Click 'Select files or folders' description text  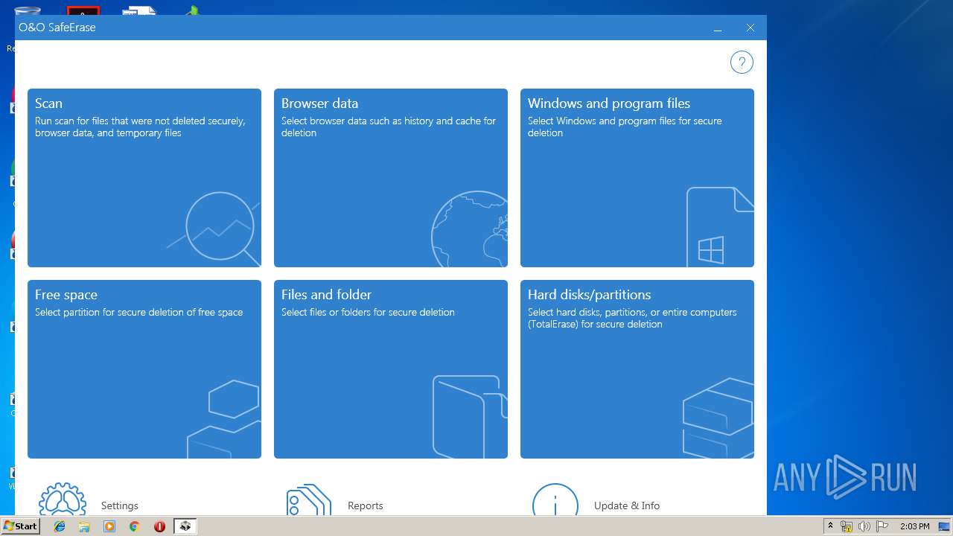(x=368, y=312)
